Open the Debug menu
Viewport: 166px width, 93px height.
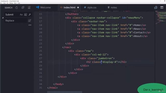[x=11, y=3]
